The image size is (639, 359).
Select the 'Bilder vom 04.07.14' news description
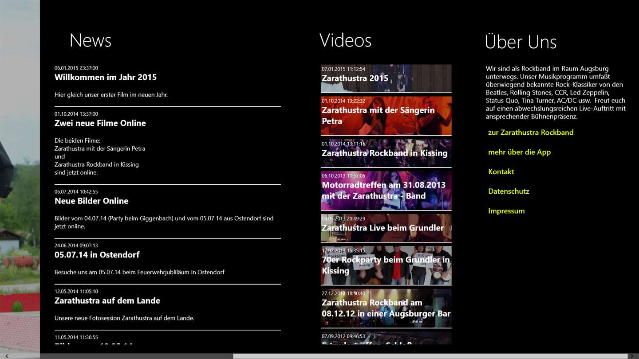coord(164,222)
